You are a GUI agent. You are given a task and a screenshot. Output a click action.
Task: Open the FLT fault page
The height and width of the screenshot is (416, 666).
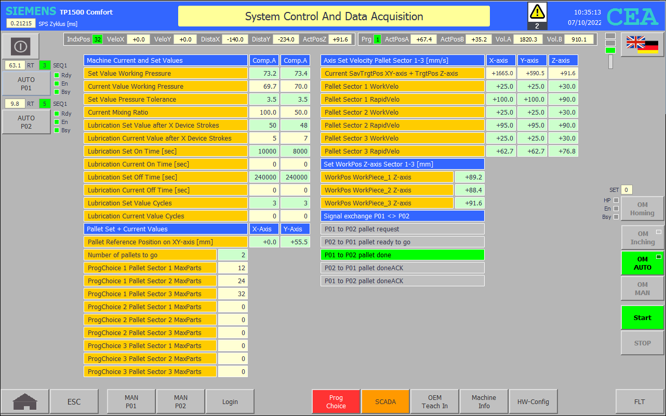(x=640, y=401)
